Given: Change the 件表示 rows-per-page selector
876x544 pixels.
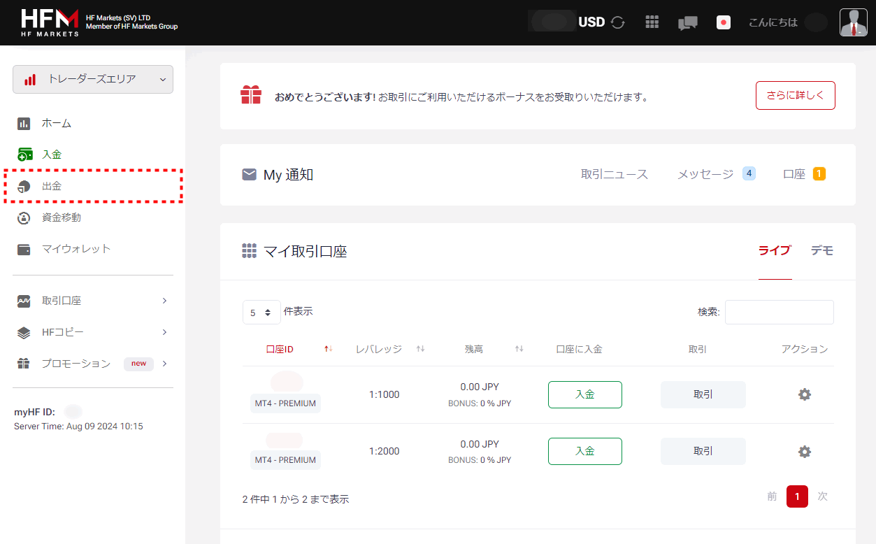Looking at the screenshot, I should point(261,313).
